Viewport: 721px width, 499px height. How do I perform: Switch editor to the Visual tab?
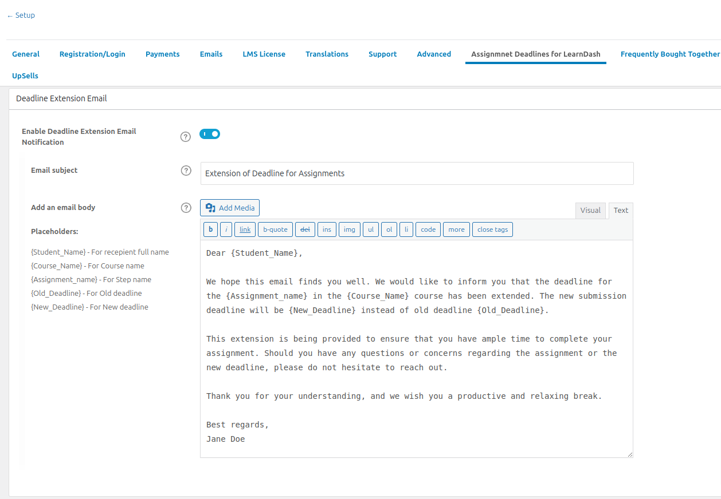pyautogui.click(x=590, y=210)
